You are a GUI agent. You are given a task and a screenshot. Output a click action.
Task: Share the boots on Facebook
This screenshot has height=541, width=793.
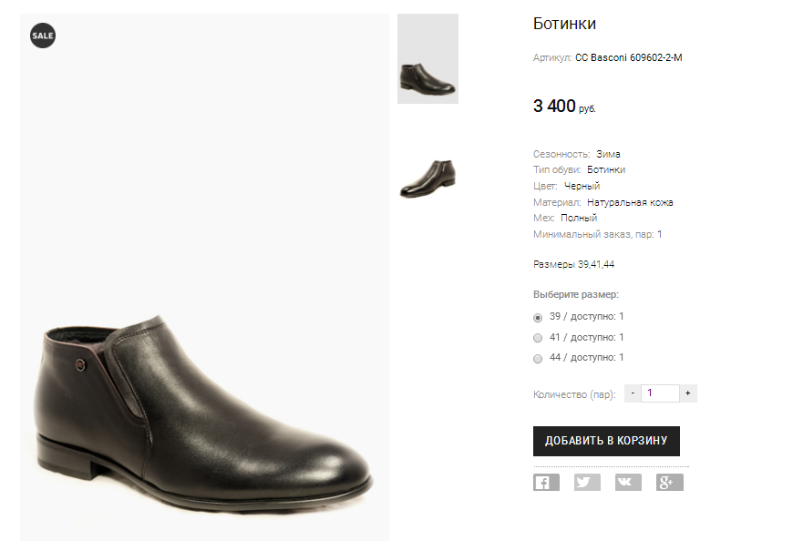(546, 483)
